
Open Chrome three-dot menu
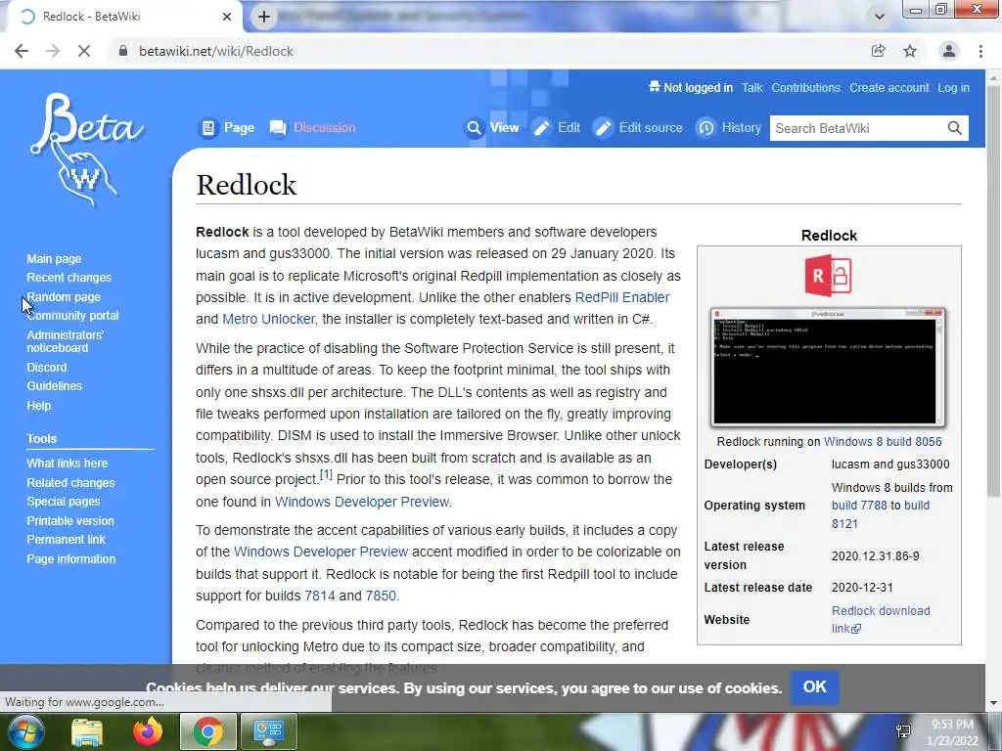(980, 51)
